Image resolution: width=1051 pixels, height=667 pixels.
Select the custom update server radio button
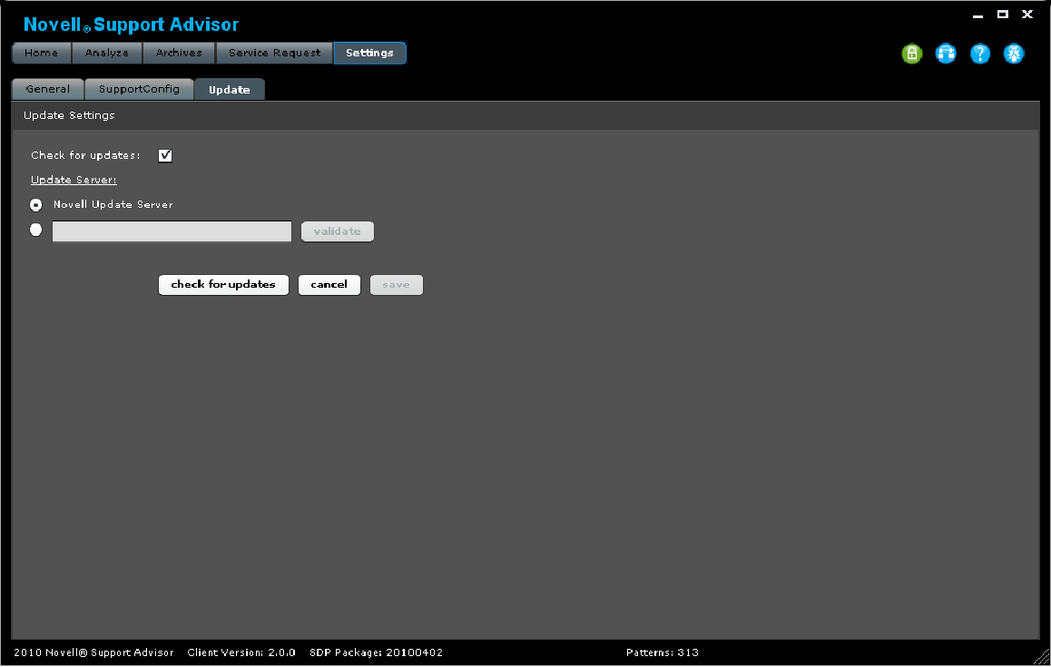pos(36,230)
